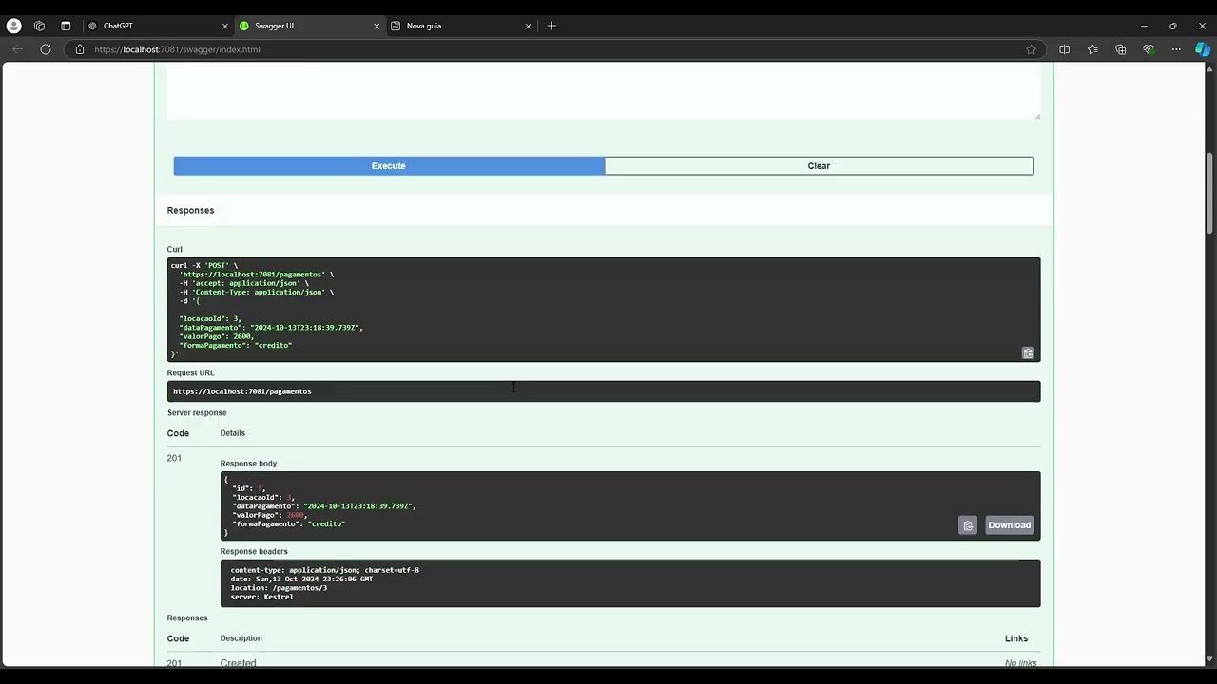The image size is (1217, 684).
Task: Click the content-type response header line
Action: coord(324,570)
